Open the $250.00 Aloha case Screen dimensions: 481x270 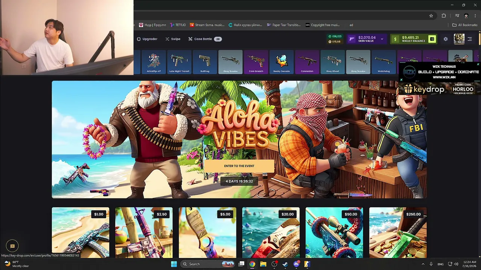tap(398, 232)
